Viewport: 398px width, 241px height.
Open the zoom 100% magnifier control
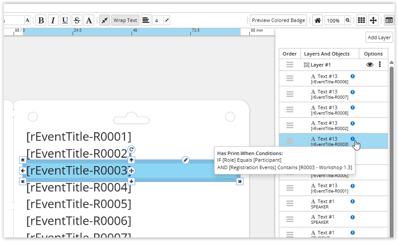347,20
